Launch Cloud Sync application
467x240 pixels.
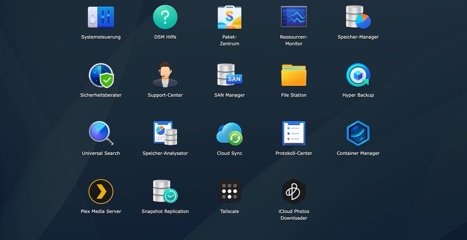229,133
